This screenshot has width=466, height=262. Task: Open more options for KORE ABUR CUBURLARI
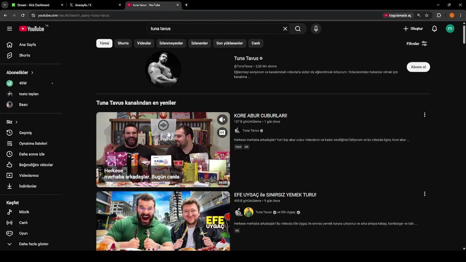point(424,115)
